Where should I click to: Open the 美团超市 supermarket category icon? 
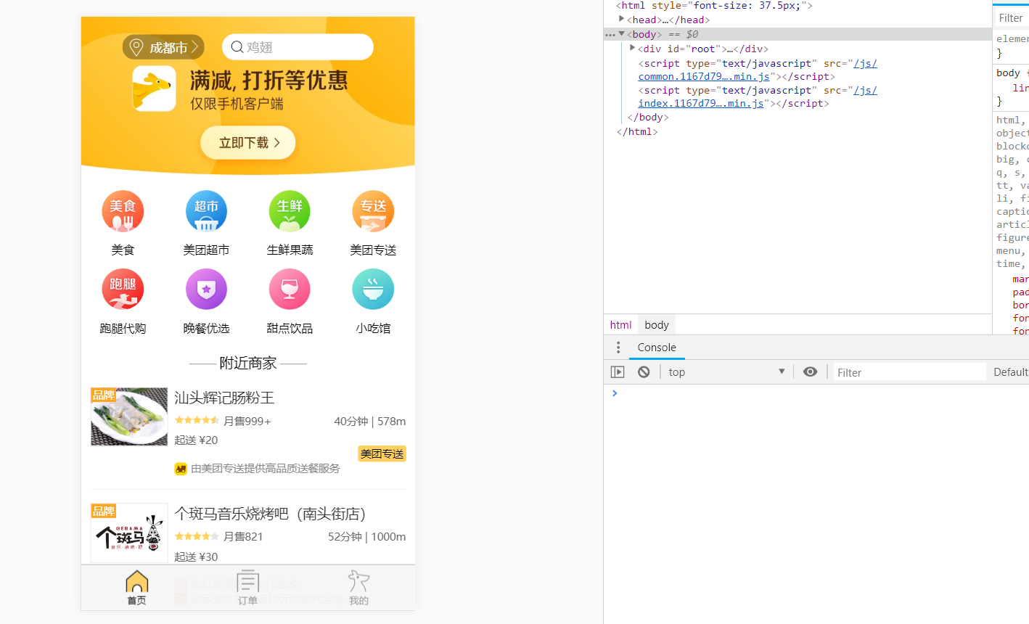(x=206, y=211)
